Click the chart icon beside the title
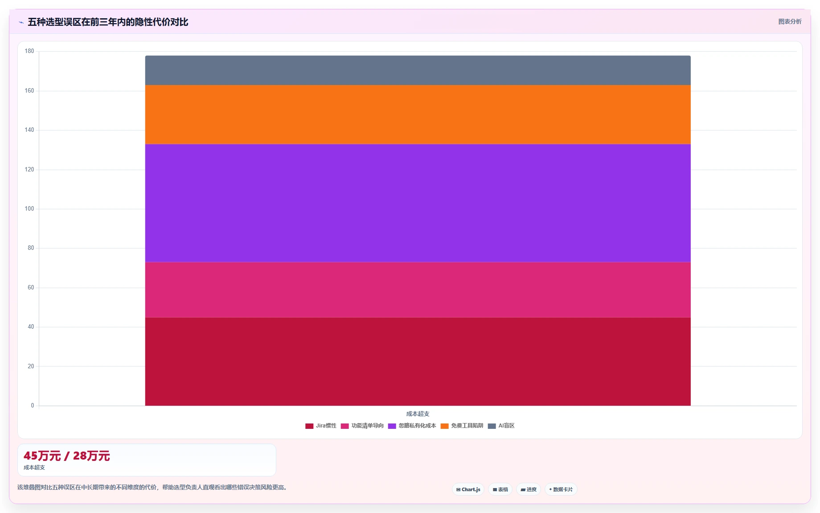Screen dimensions: 820x513 point(21,22)
